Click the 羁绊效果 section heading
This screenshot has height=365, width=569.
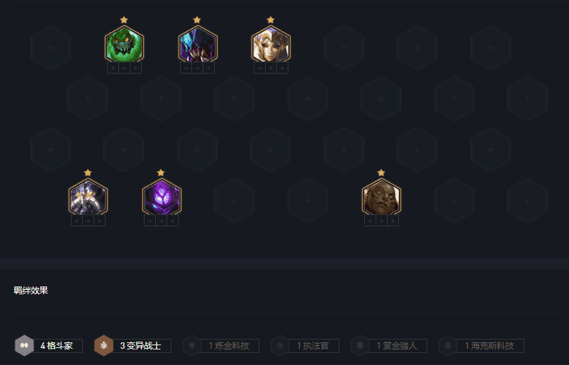[31, 291]
